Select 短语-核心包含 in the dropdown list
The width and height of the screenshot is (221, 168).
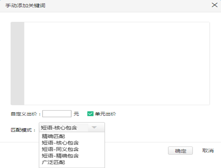click(x=60, y=143)
